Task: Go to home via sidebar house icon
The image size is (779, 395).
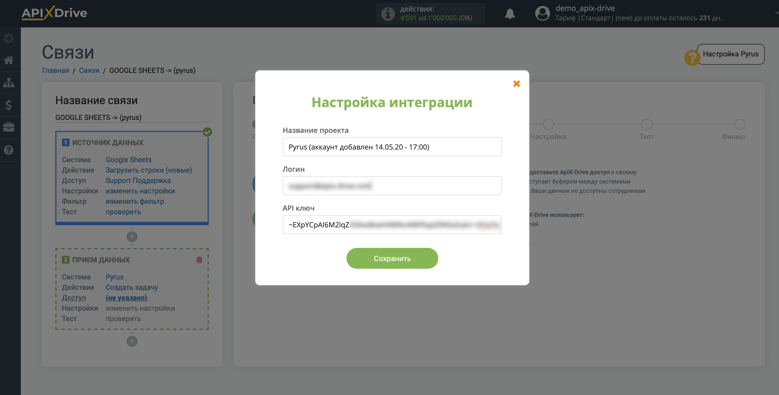Action: (9, 60)
